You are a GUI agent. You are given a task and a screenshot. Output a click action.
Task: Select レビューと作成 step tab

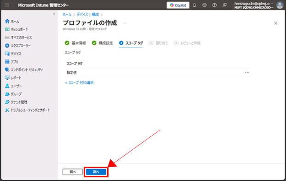(187, 43)
